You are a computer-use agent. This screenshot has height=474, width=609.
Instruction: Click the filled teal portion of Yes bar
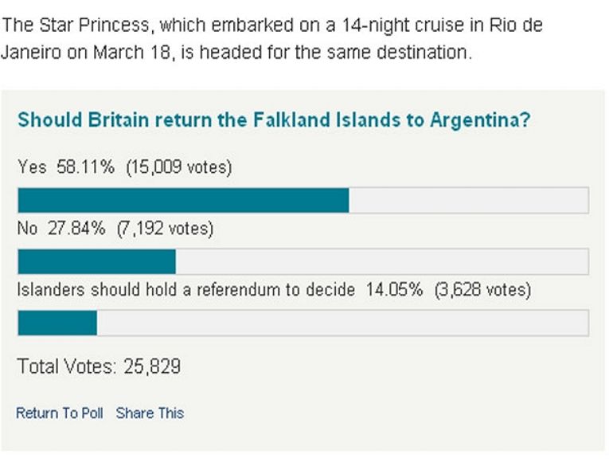[x=183, y=200]
